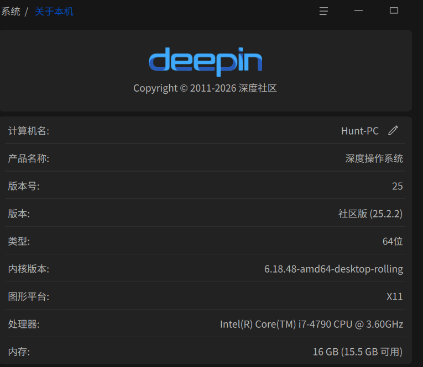The height and width of the screenshot is (367, 423).
Task: Click the computer name value Hunt-PC
Action: pyautogui.click(x=360, y=131)
